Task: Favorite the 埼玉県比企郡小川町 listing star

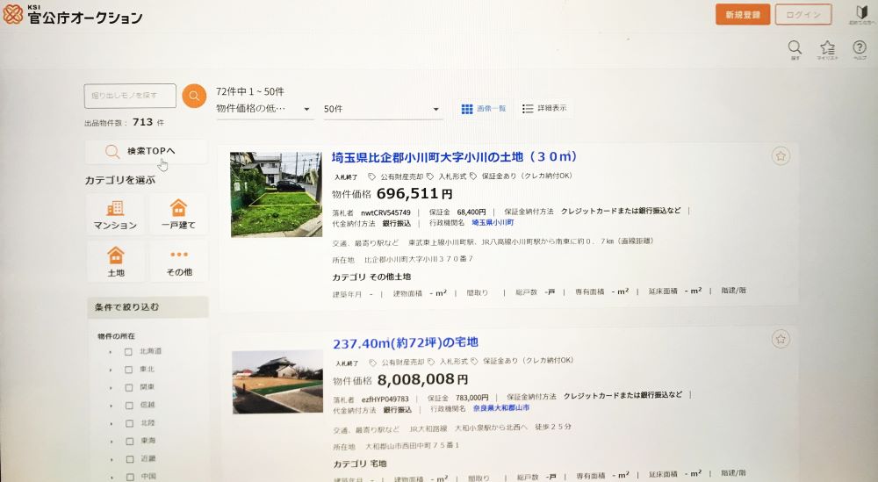Action: click(x=781, y=155)
